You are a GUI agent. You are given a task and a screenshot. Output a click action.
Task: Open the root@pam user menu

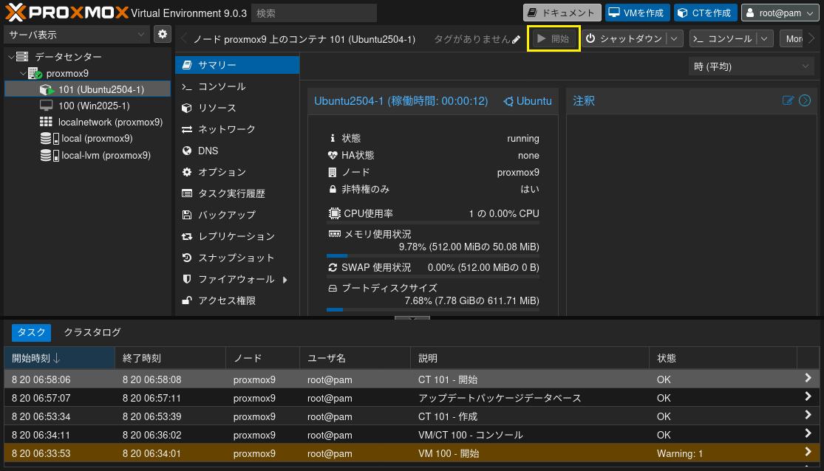click(780, 13)
